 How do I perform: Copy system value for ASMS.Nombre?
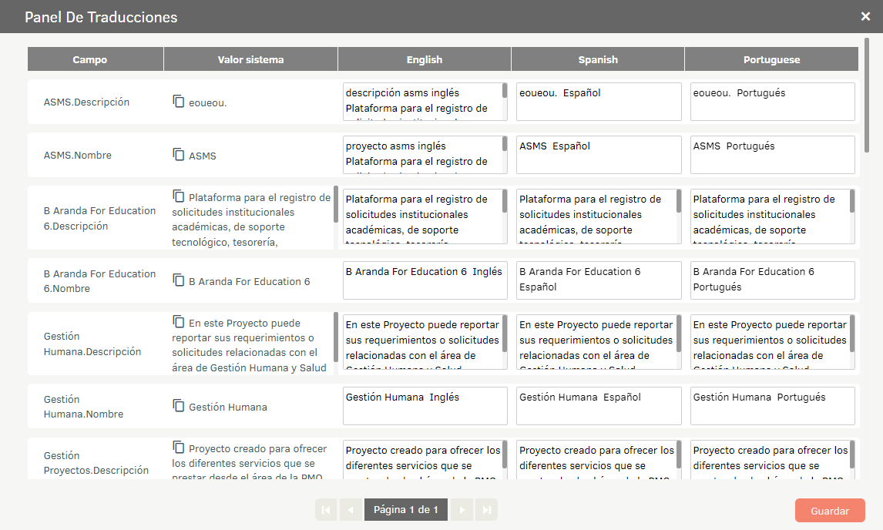[x=179, y=154]
